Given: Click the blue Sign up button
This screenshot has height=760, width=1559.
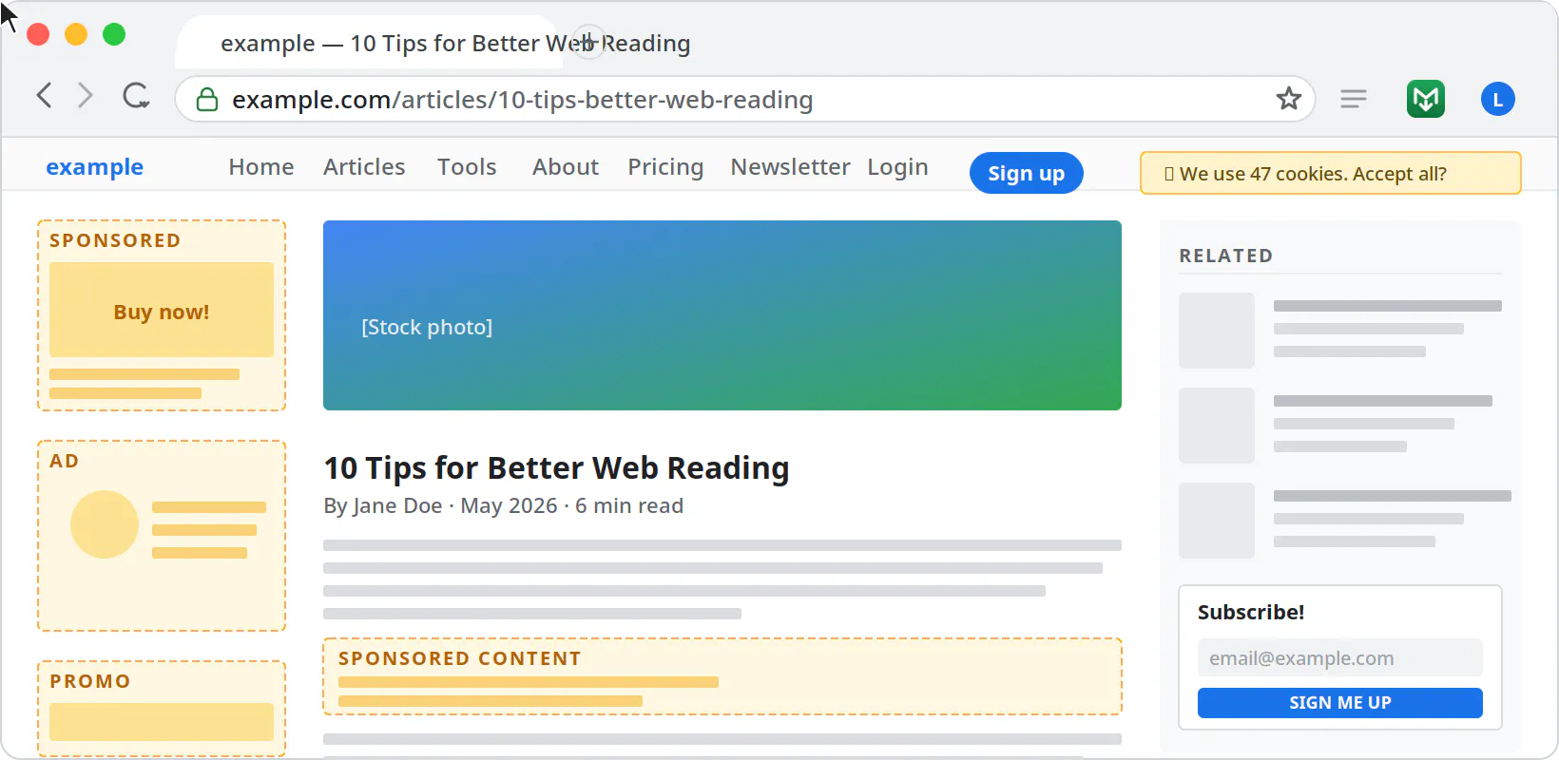Looking at the screenshot, I should (x=1027, y=173).
